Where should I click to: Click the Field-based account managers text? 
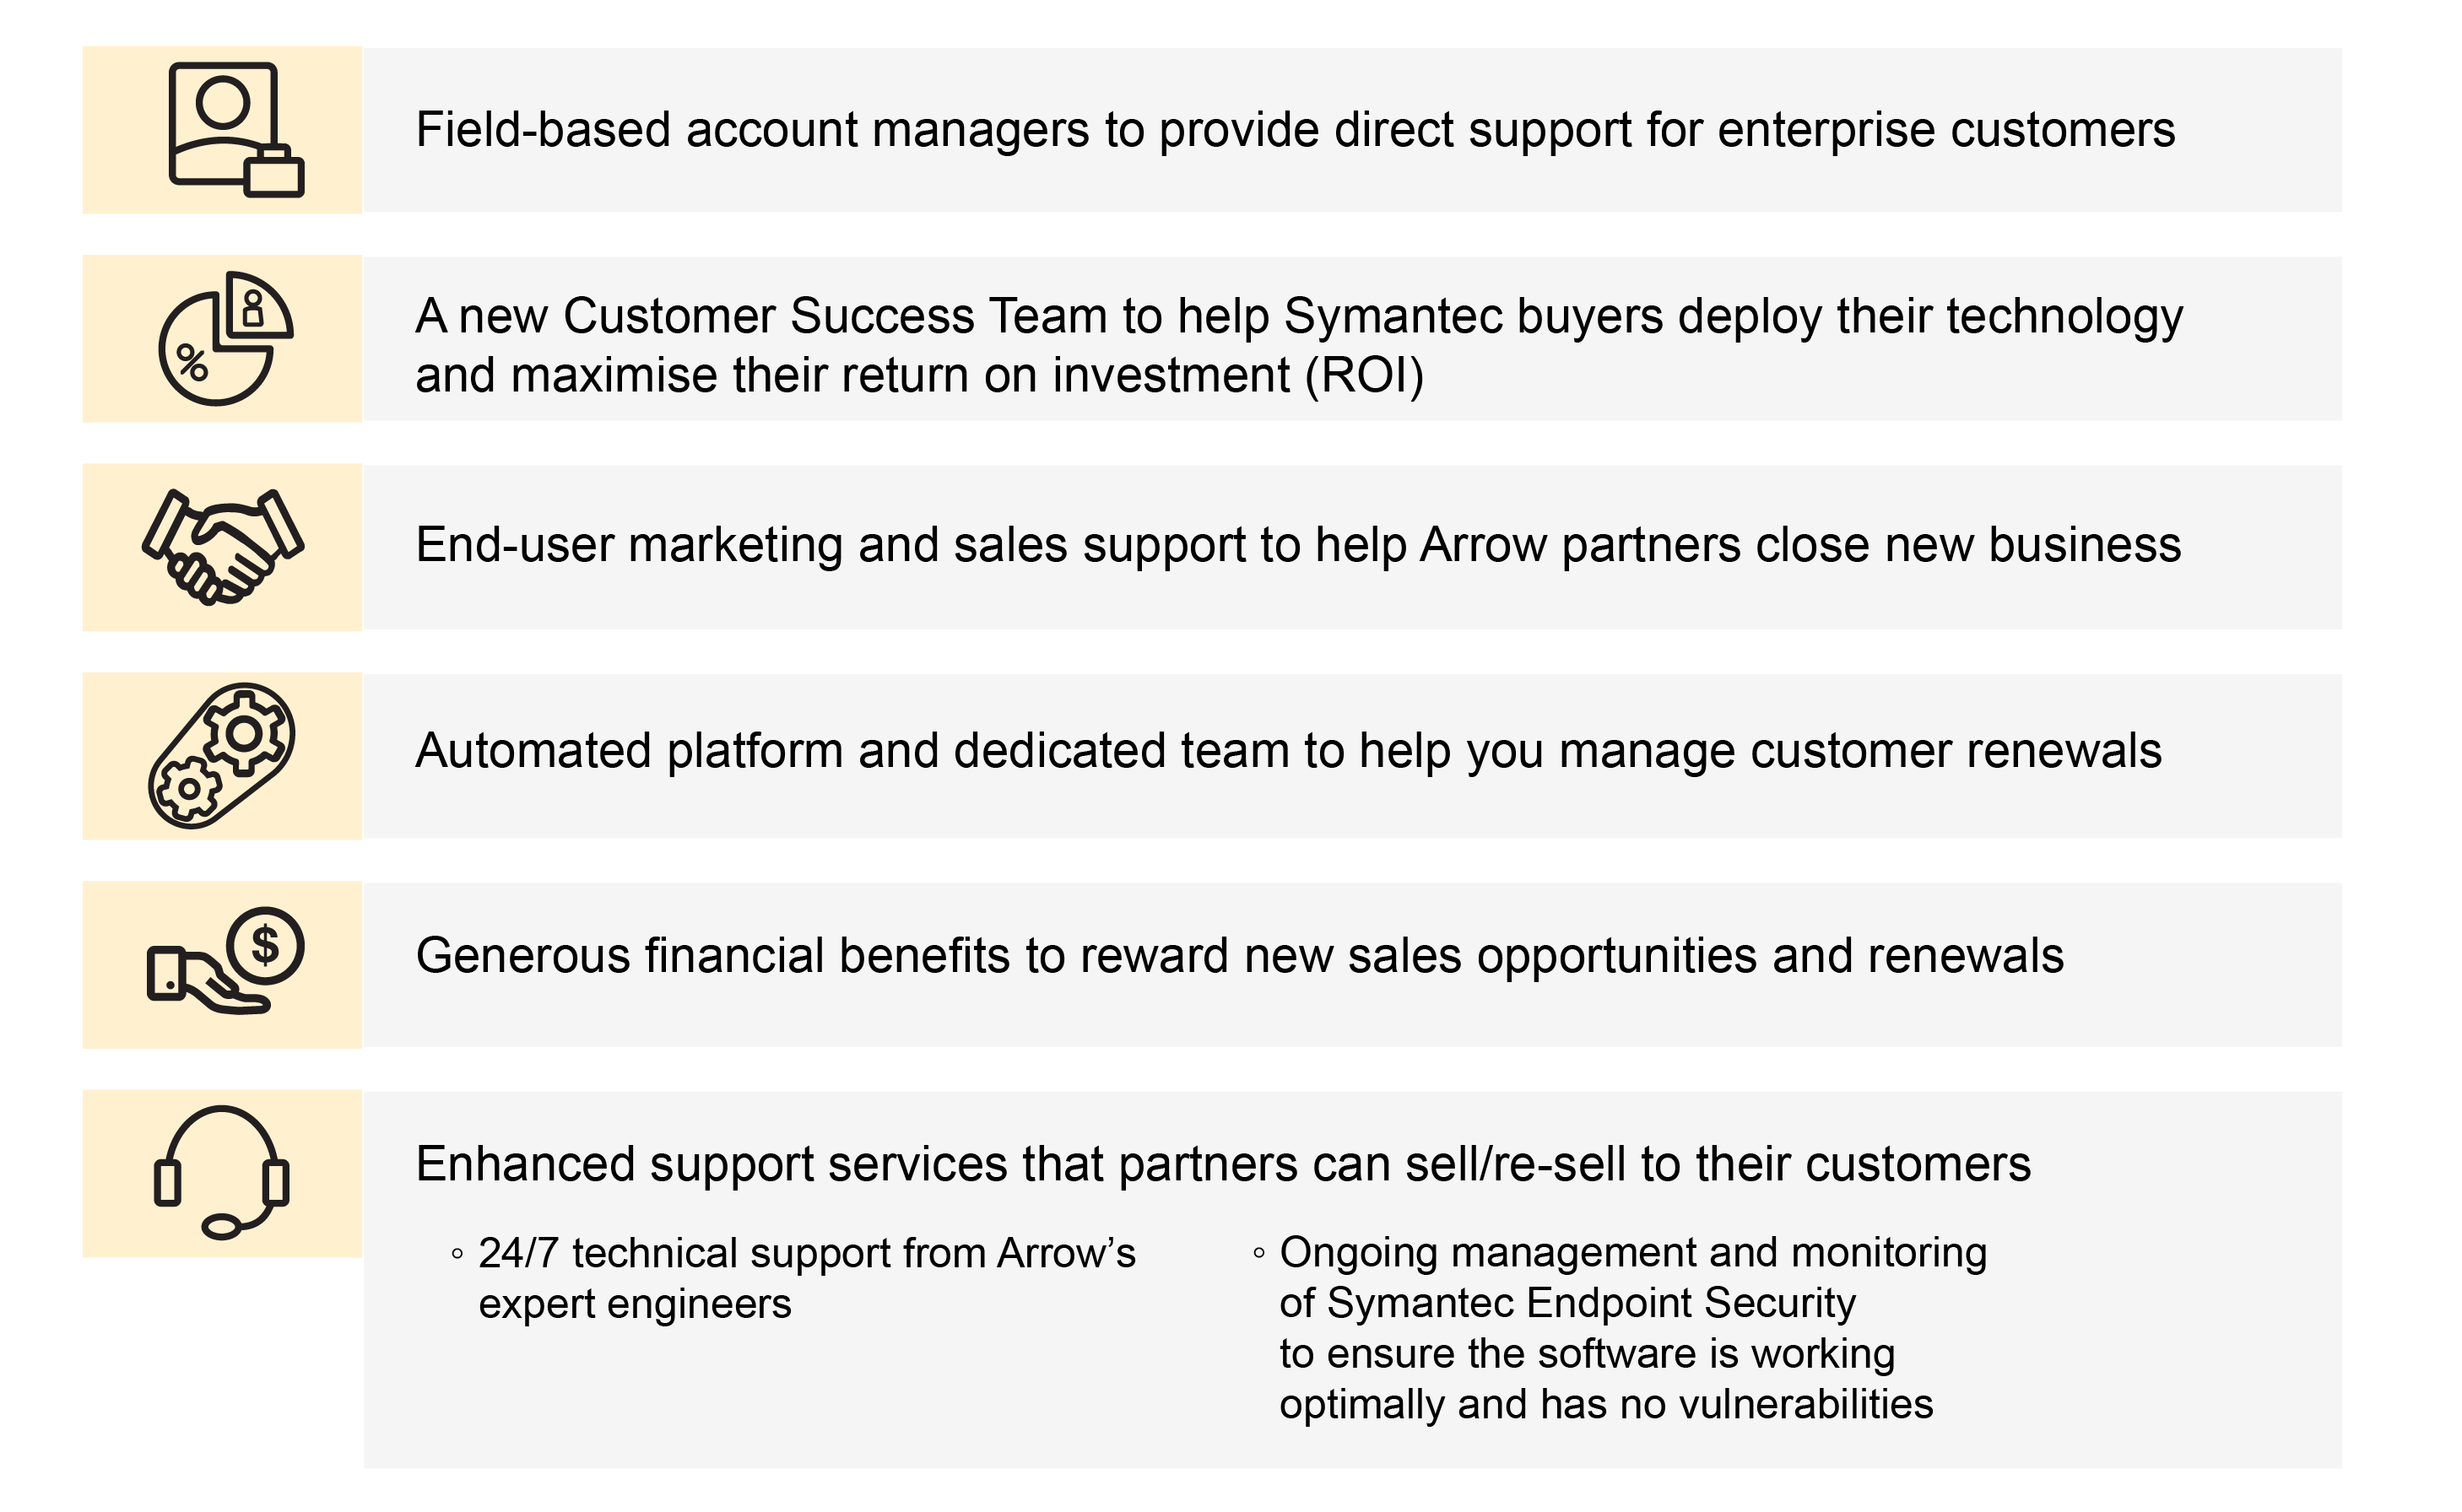(x=1295, y=130)
